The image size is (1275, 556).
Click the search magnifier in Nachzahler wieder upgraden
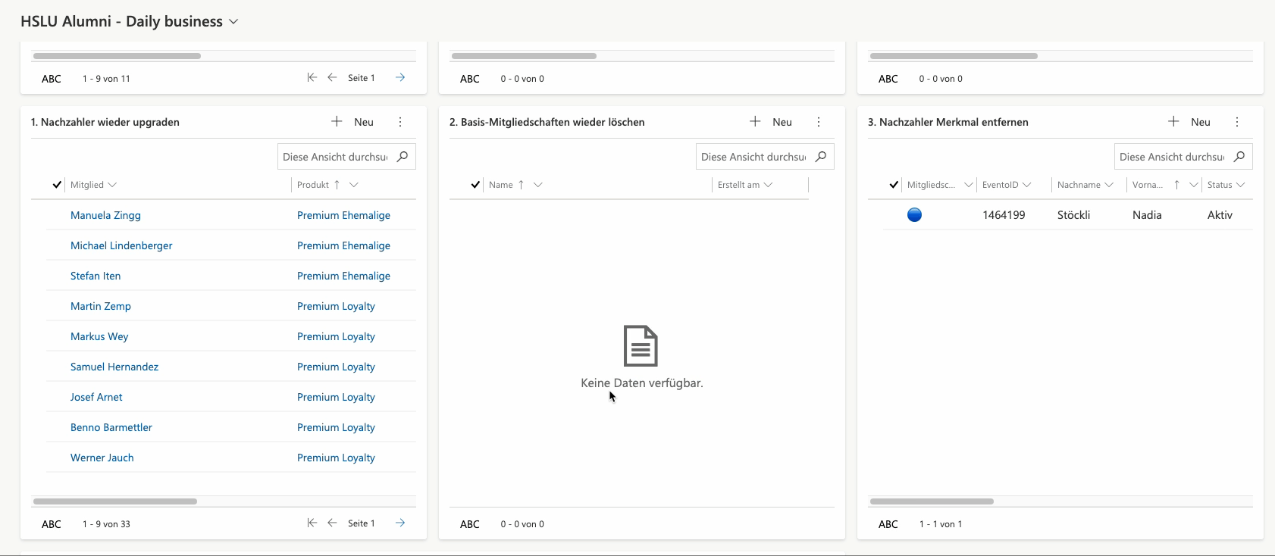coord(403,157)
